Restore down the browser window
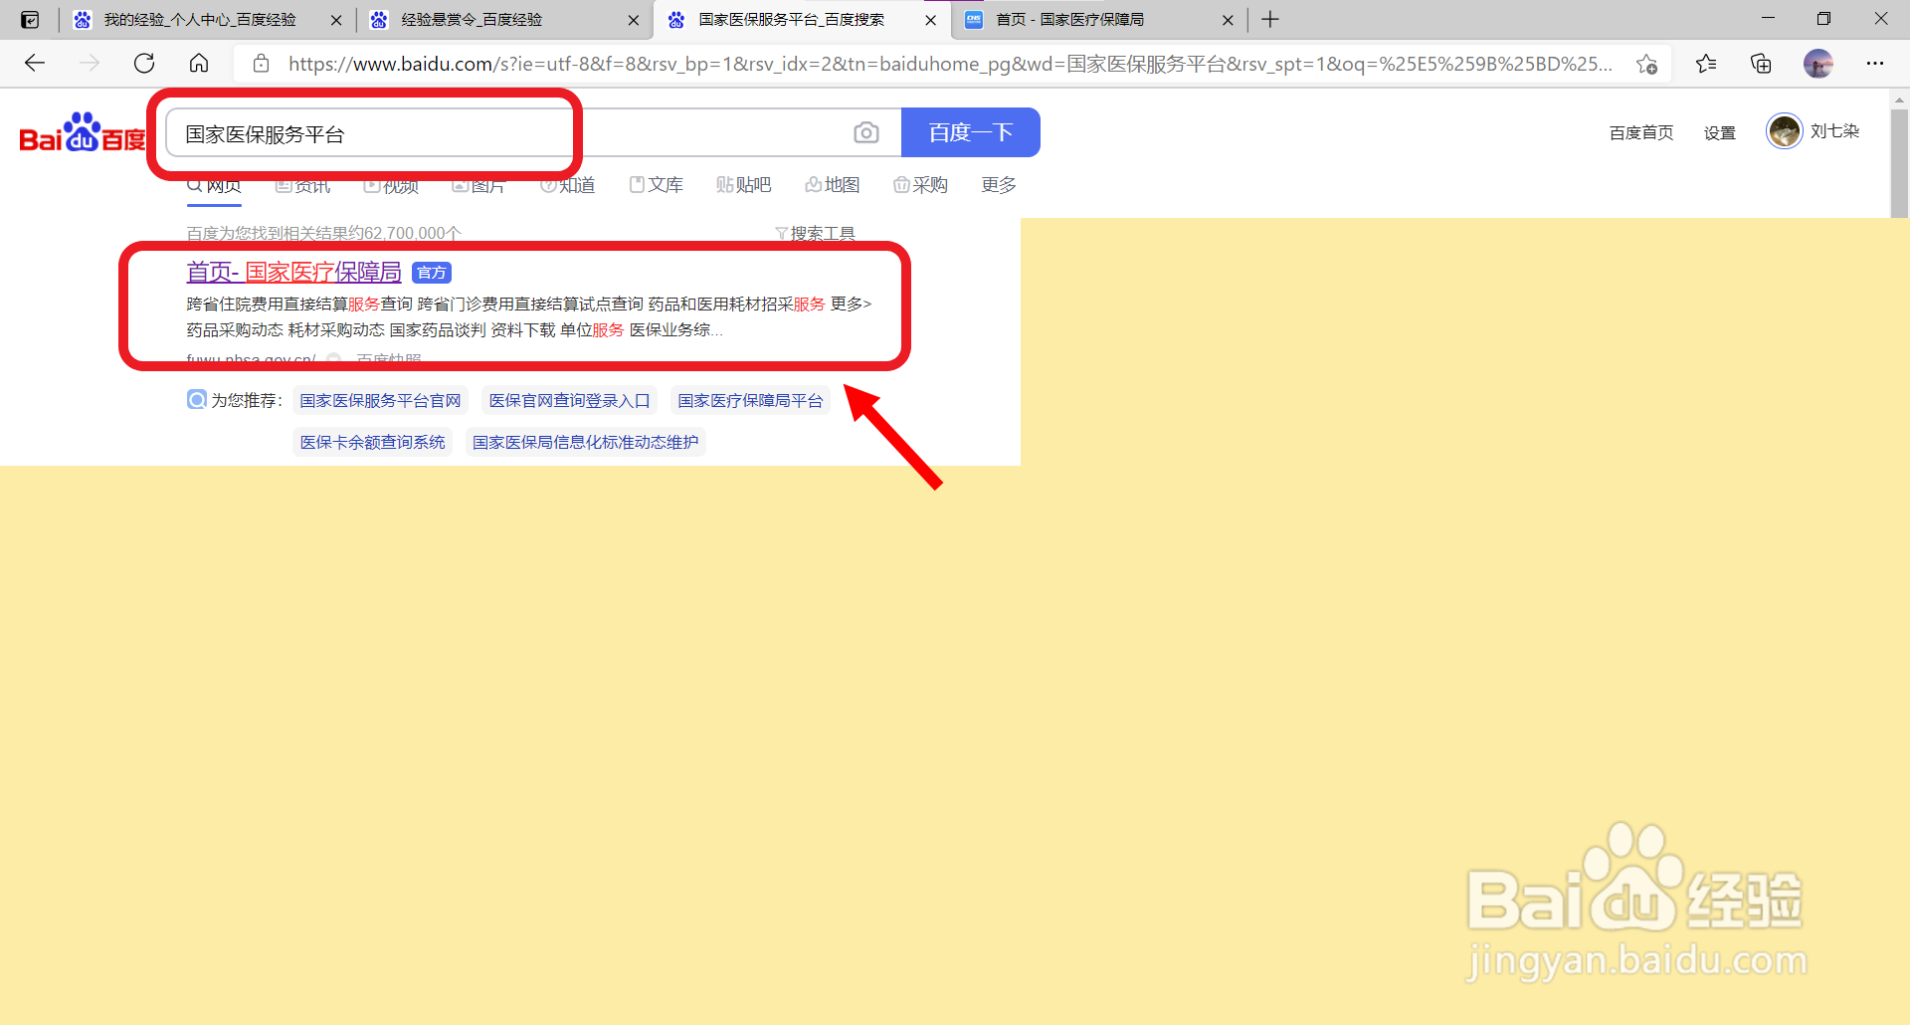Image resolution: width=1910 pixels, height=1025 pixels. tap(1823, 19)
